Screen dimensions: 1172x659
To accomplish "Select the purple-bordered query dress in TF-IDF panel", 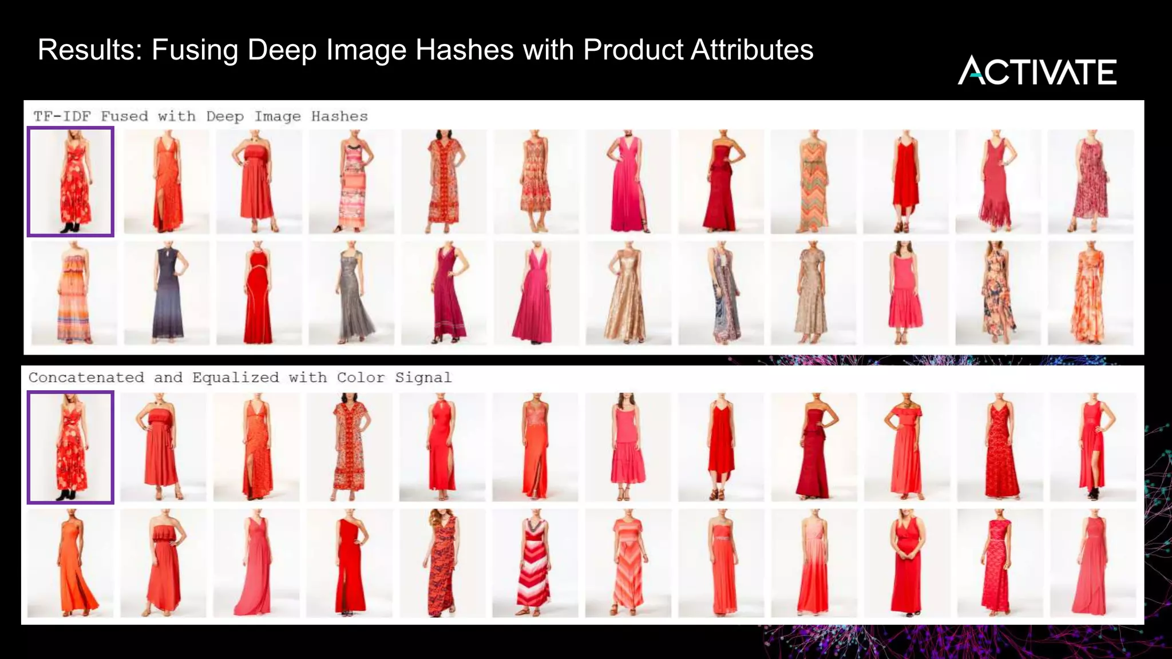I will (x=70, y=181).
